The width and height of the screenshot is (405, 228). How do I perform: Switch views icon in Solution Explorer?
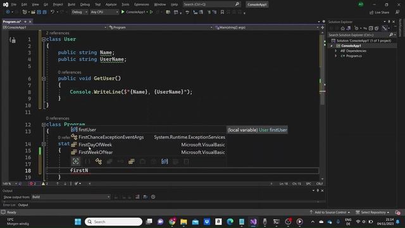(x=348, y=28)
